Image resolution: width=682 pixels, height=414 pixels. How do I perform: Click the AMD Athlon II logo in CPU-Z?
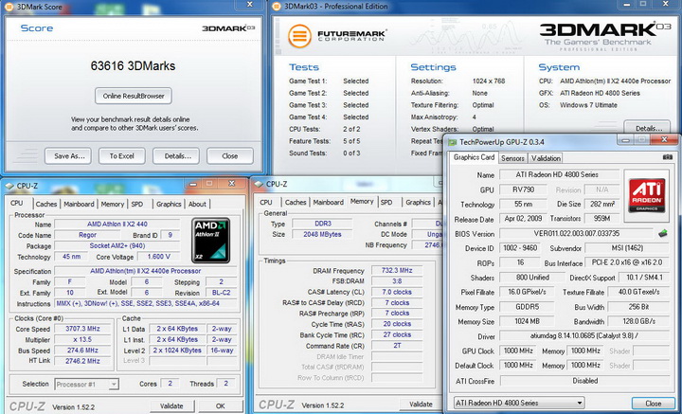[x=211, y=241]
